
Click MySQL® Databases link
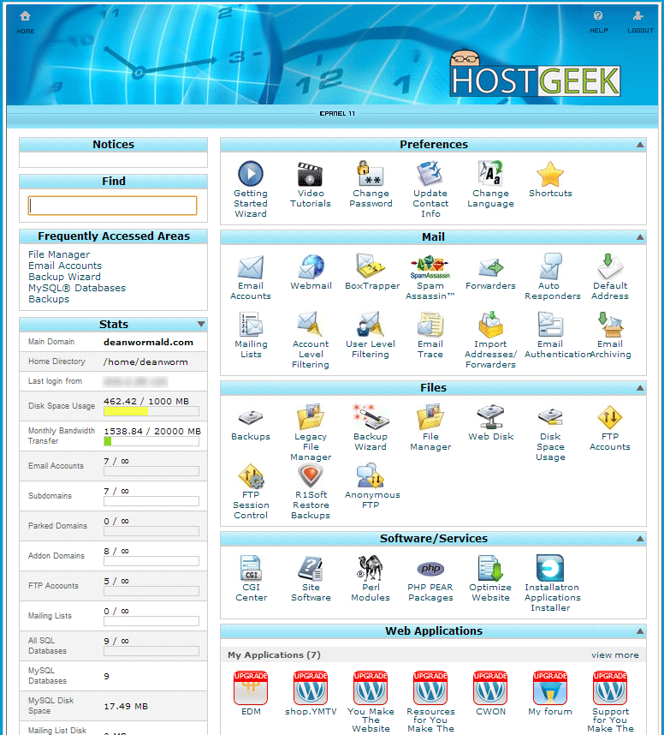[x=77, y=288]
